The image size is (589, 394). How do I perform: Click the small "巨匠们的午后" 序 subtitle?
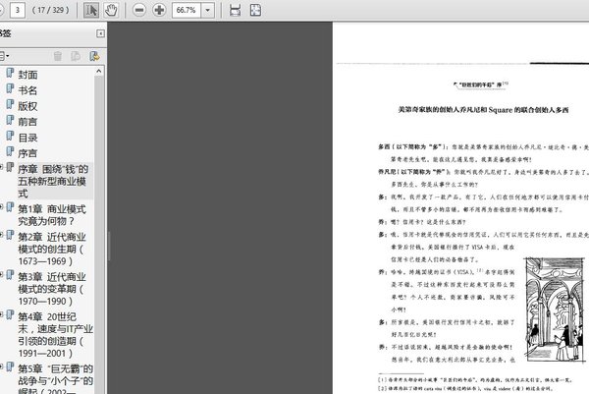(x=480, y=84)
